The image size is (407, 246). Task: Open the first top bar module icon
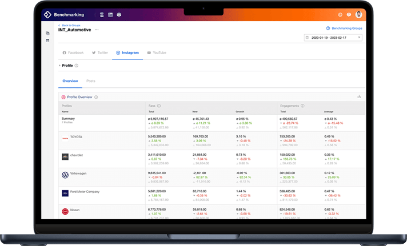pyautogui.click(x=102, y=15)
